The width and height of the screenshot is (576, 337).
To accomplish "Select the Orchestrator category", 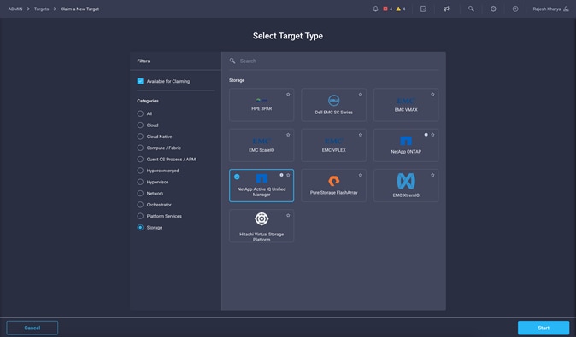I will [x=140, y=205].
